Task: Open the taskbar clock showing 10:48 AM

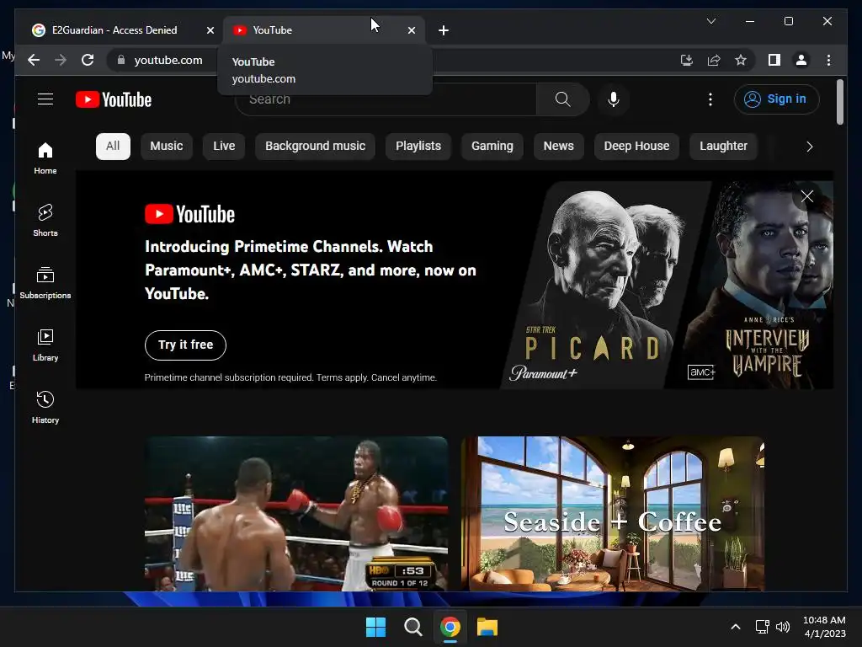Action: tap(824, 627)
